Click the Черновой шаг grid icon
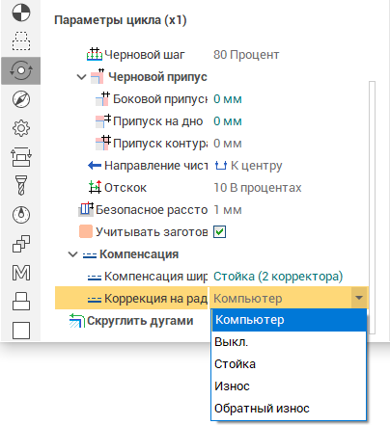 point(95,54)
